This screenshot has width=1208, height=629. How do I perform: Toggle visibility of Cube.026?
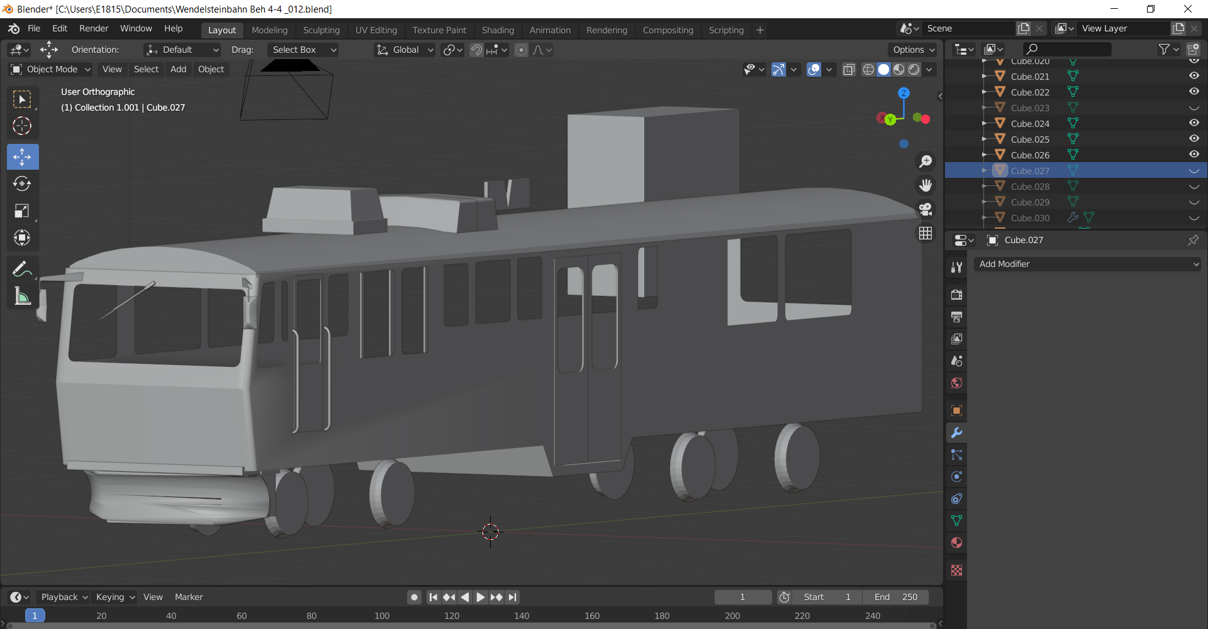(x=1194, y=155)
